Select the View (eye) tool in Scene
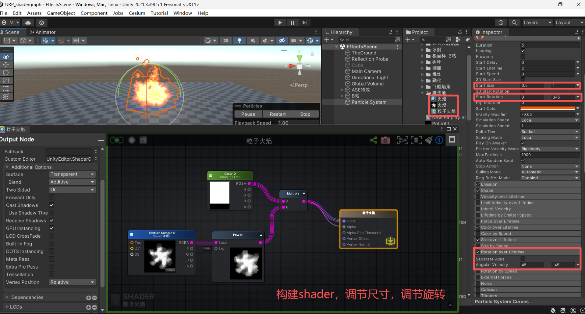Screen dimensions: 585x314 pyautogui.click(x=6, y=57)
